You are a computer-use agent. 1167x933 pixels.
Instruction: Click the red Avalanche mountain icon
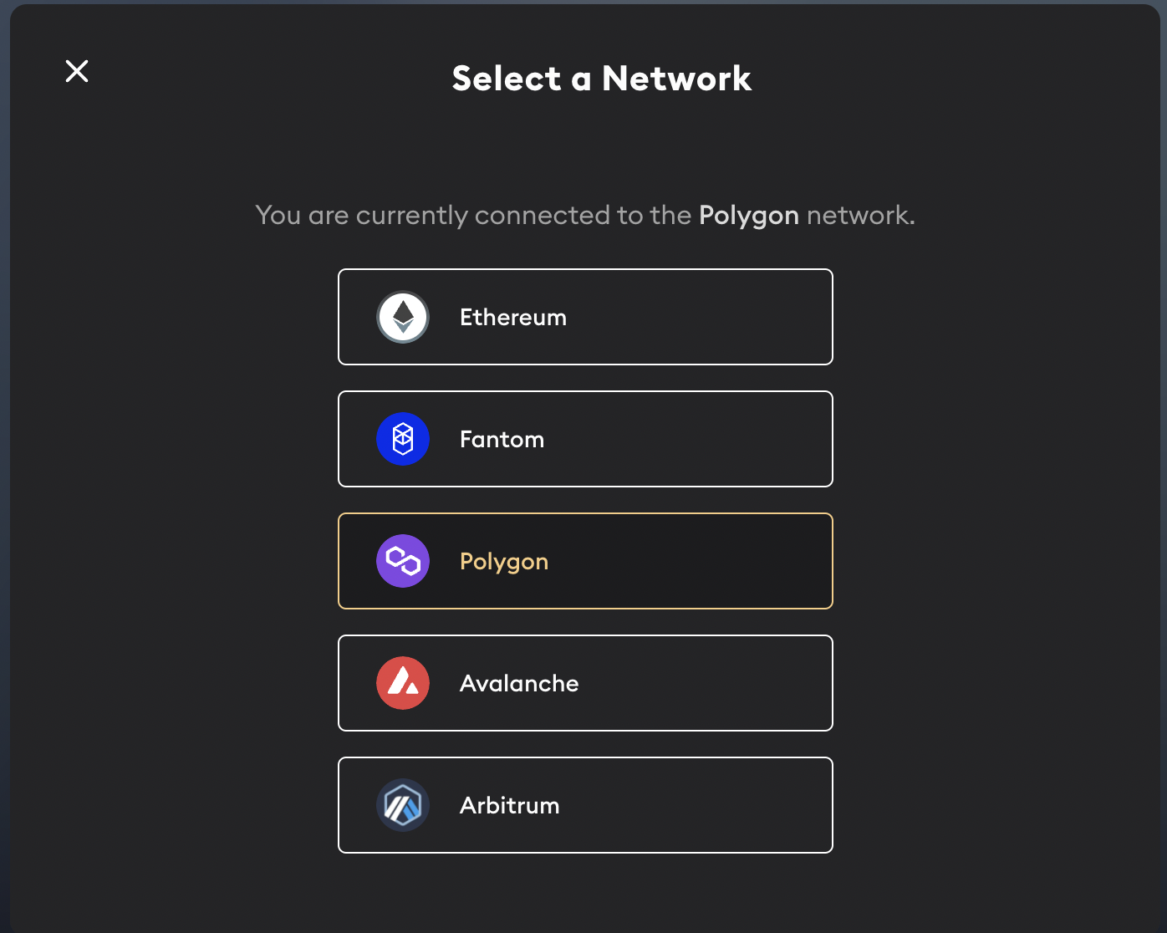(403, 683)
